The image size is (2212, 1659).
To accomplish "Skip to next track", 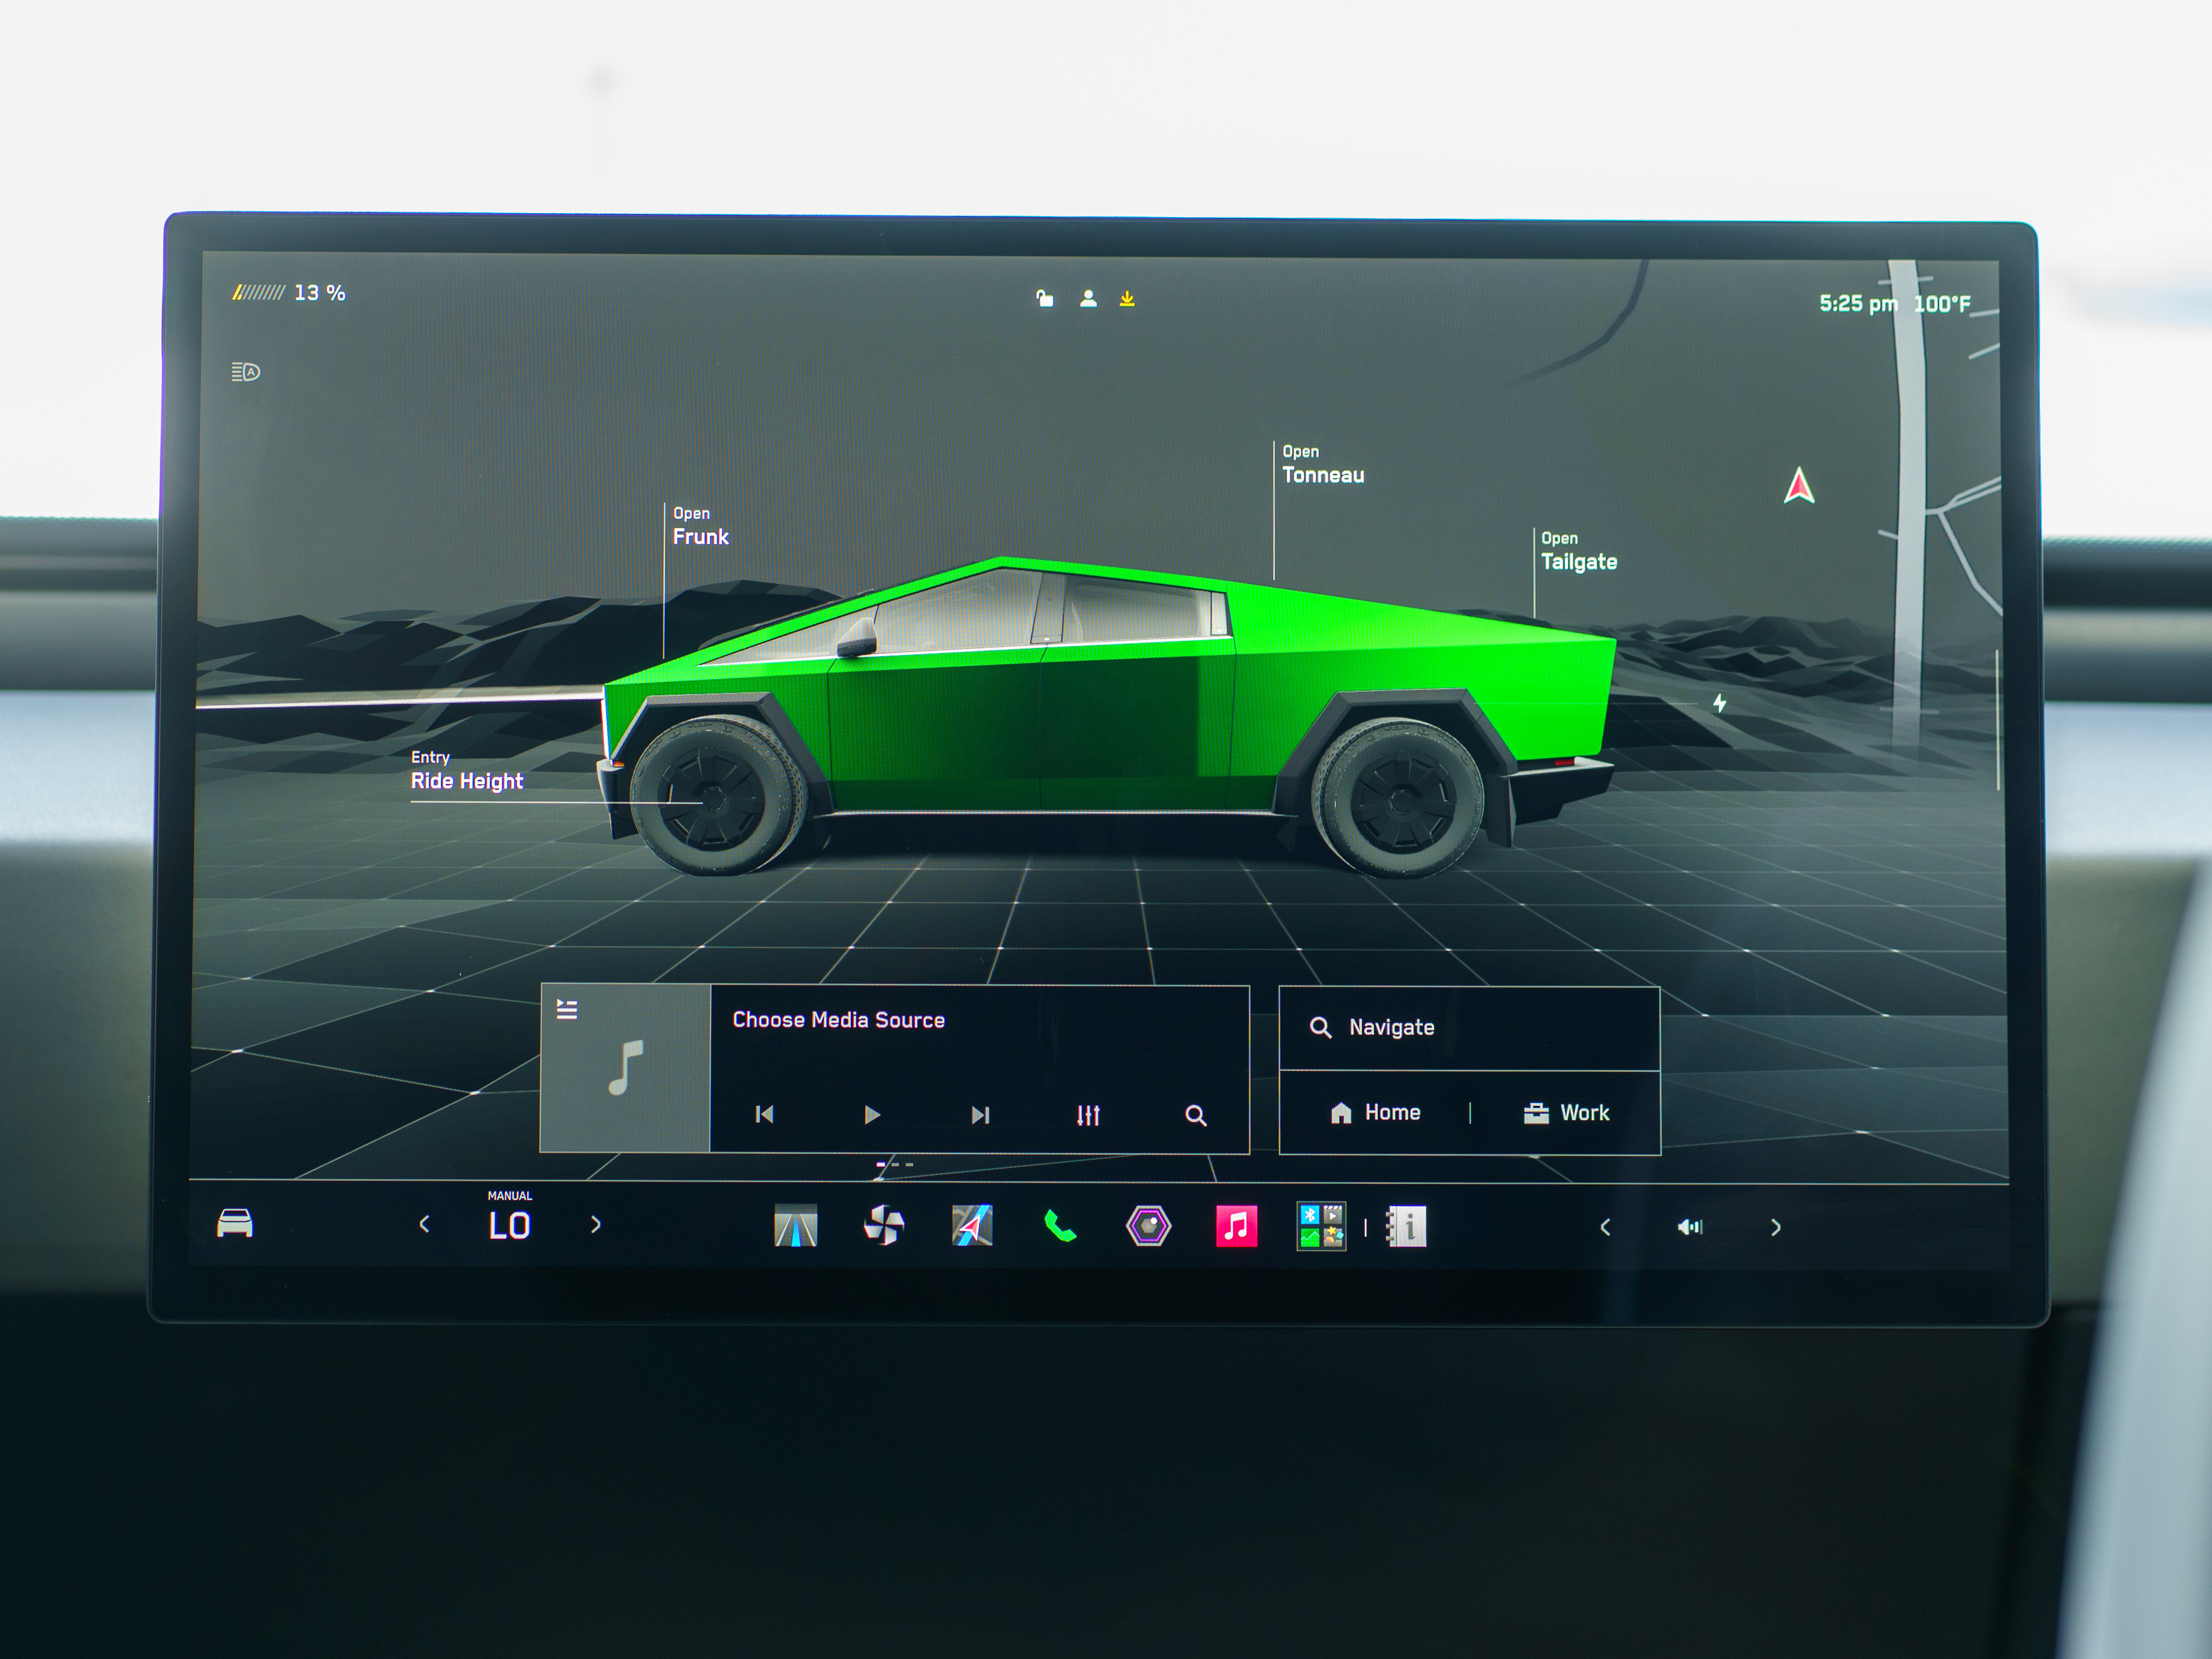I will (980, 1114).
